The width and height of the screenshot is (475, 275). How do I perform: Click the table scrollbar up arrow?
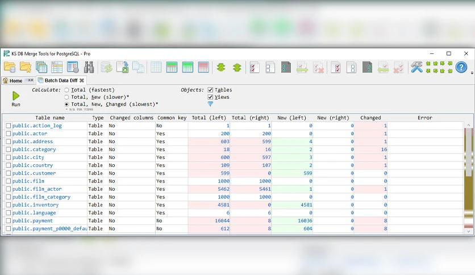tap(469, 125)
